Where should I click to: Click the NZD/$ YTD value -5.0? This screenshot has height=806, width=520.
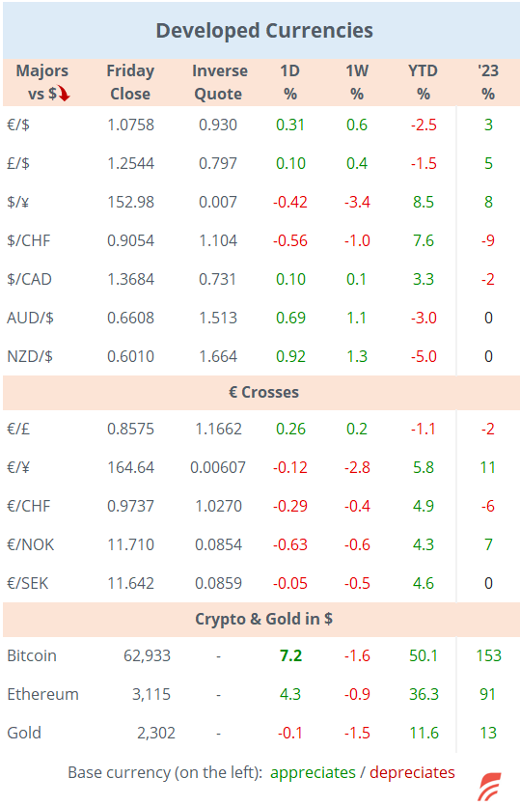coord(424,356)
